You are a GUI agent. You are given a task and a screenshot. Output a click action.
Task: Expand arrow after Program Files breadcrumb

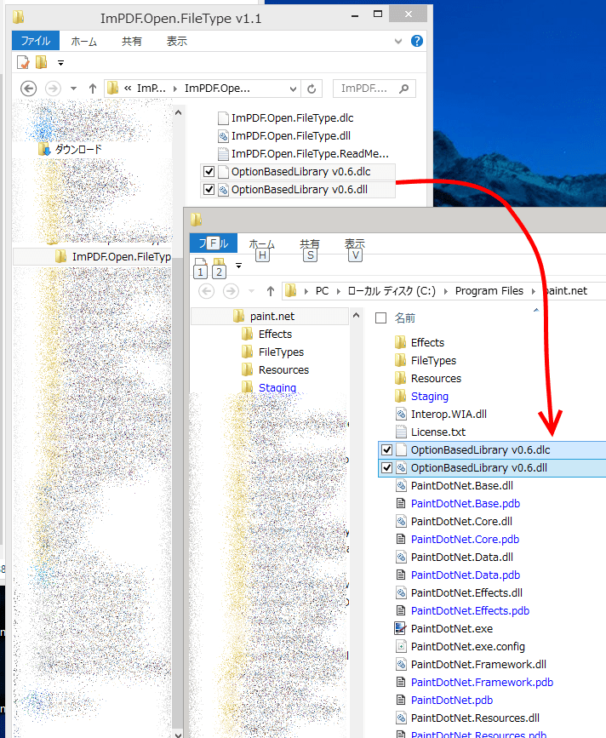[534, 292]
